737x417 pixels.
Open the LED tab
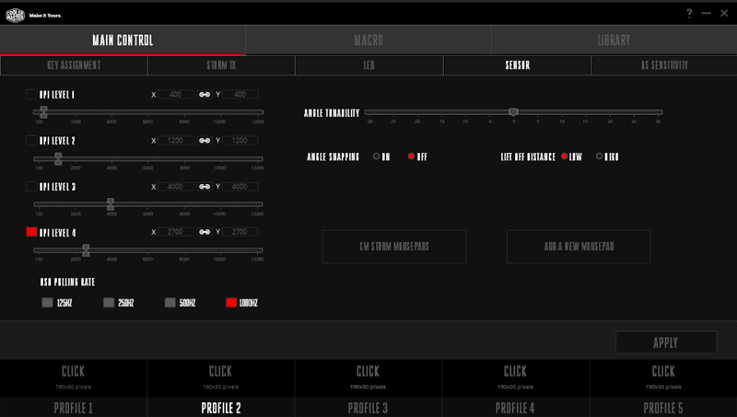368,65
